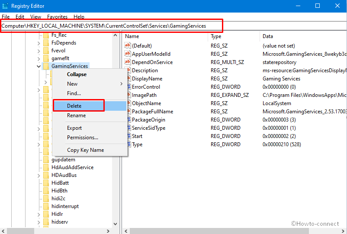Select the DependOnService value icon
This screenshot has height=234, width=347.
coord(127,62)
